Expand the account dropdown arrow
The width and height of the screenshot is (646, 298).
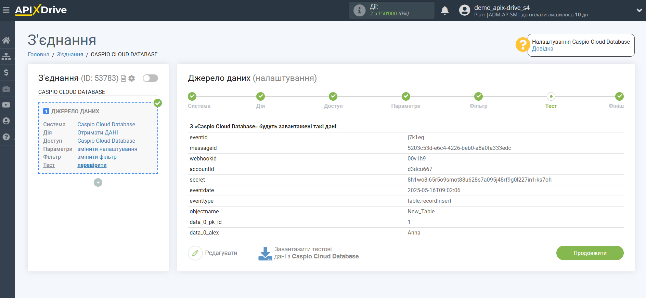(x=639, y=11)
